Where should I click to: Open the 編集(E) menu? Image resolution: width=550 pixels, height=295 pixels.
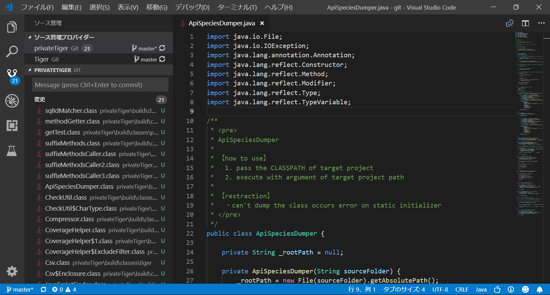point(71,7)
